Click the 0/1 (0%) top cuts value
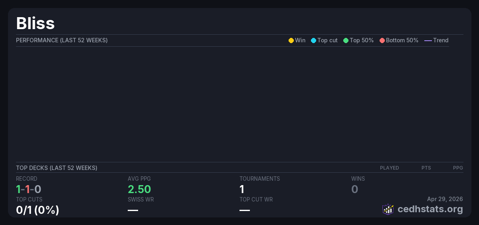 click(38, 210)
